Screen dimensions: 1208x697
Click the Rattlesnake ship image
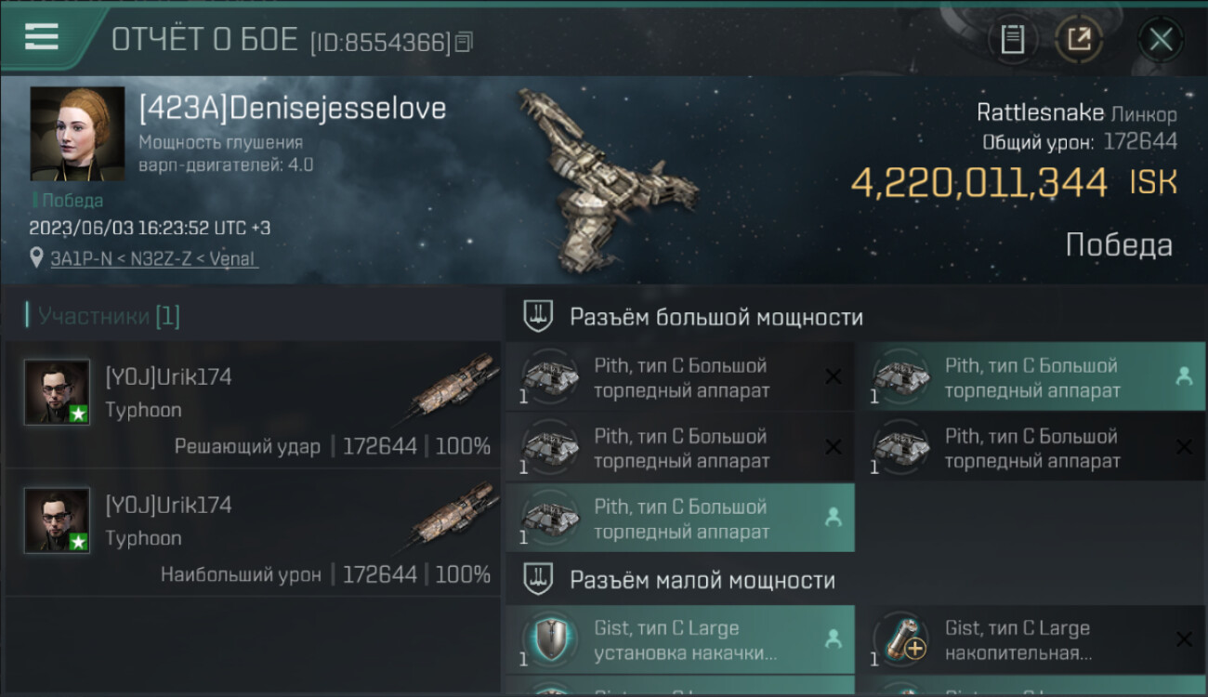pos(605,179)
